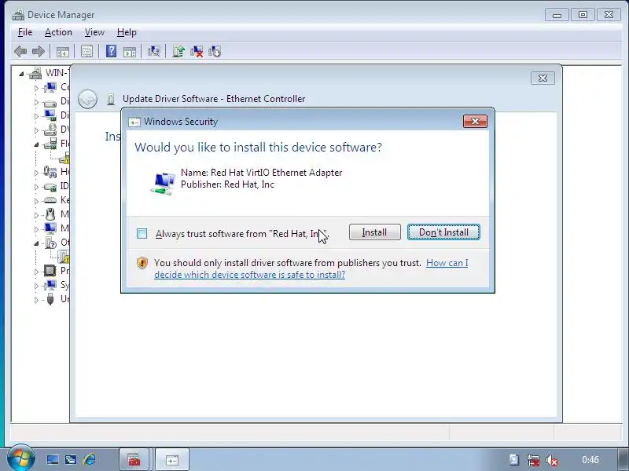Click the Uninstall device icon with red X
The width and height of the screenshot is (629, 471).
click(197, 51)
